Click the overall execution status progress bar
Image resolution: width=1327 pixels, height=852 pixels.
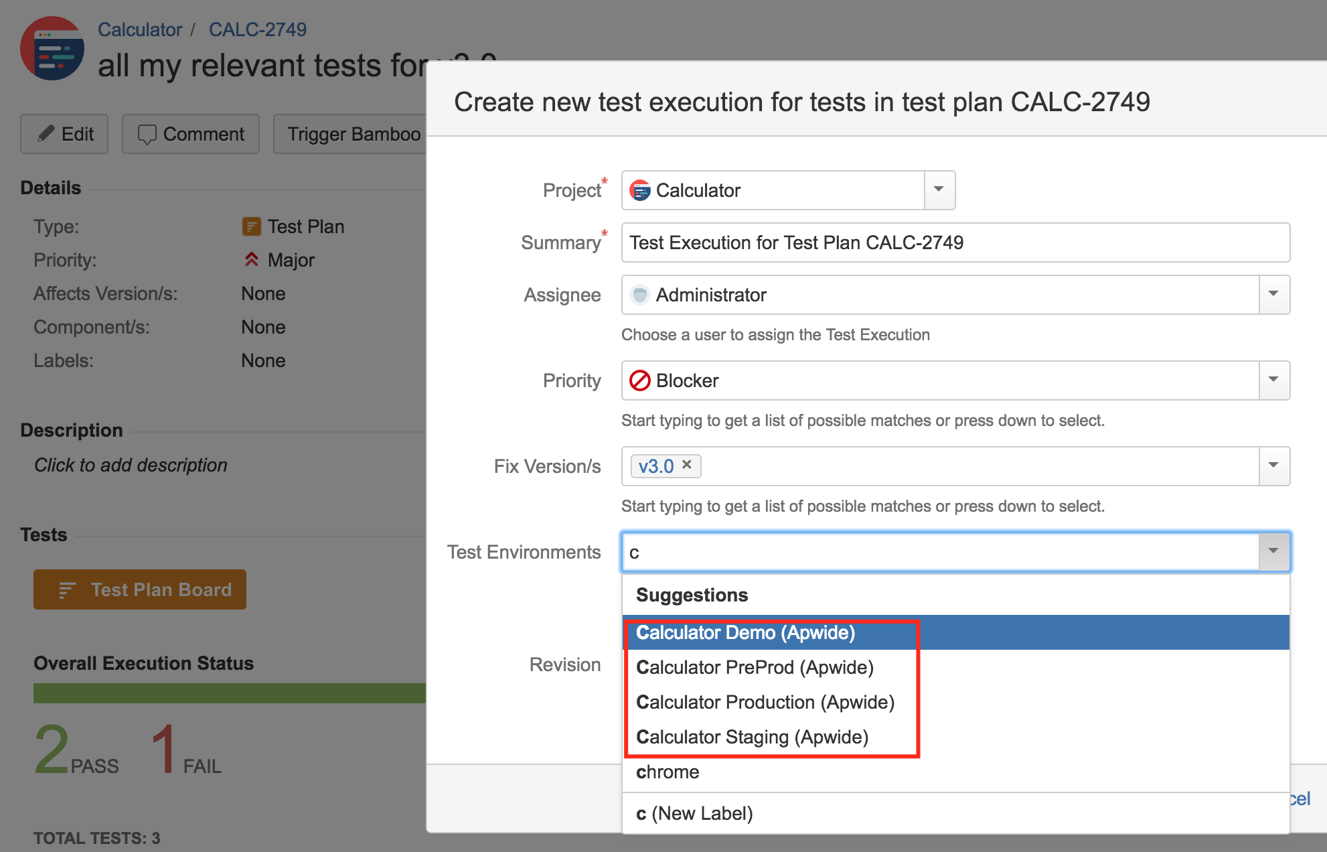pyautogui.click(x=230, y=693)
